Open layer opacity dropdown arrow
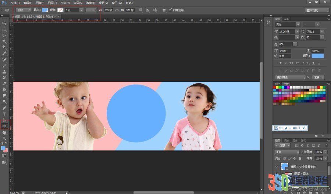The width and height of the screenshot is (331, 194). tap(325, 152)
